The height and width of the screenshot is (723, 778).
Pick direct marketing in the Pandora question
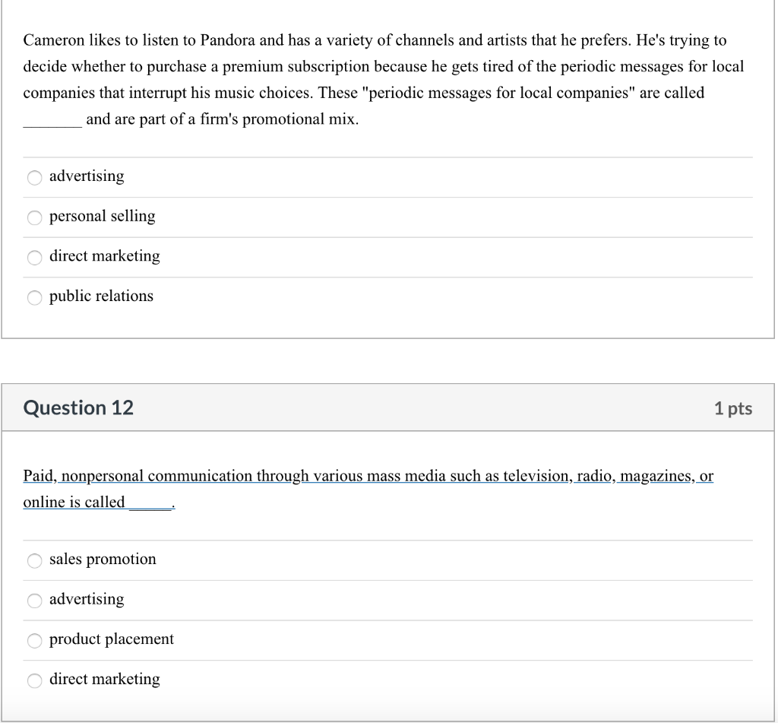coord(34,257)
